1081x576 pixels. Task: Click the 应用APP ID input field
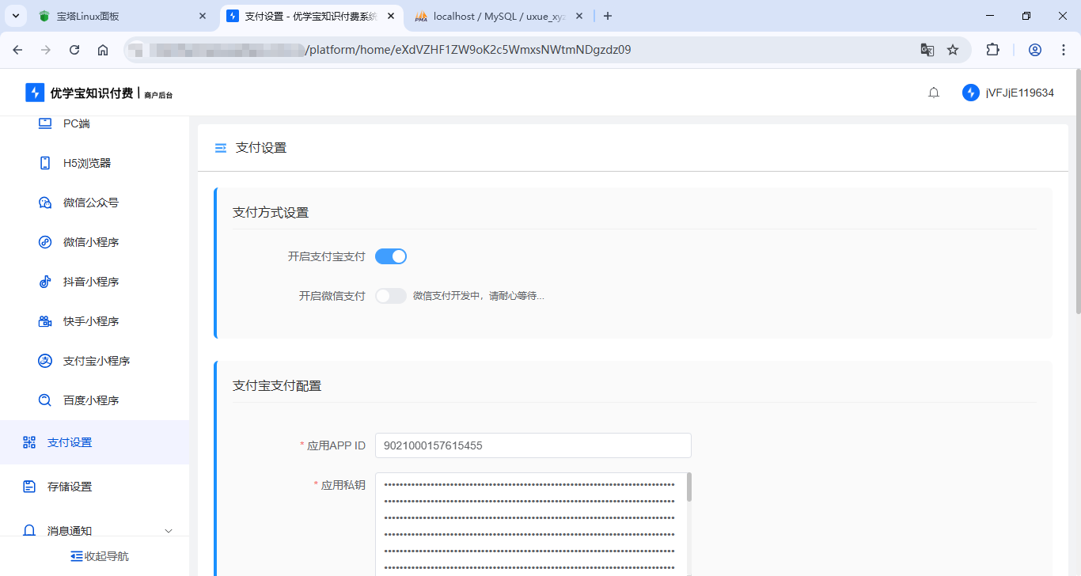coord(533,445)
